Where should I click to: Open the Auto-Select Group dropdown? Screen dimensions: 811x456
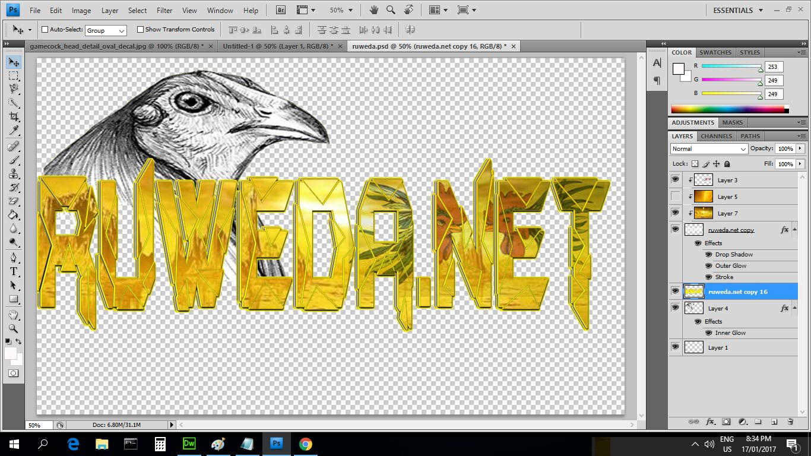pyautogui.click(x=106, y=30)
